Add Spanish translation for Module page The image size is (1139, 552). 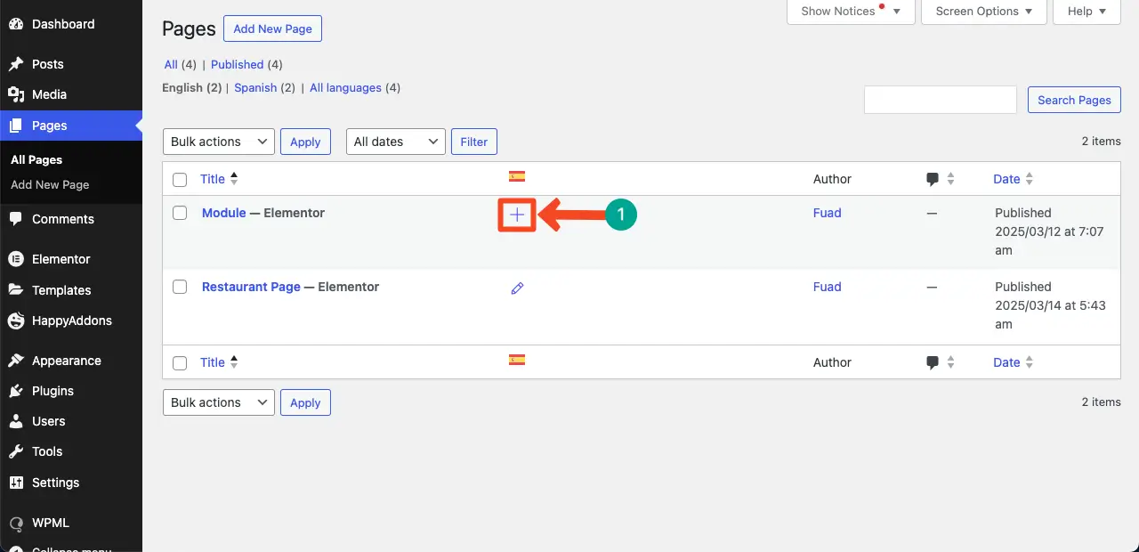517,215
